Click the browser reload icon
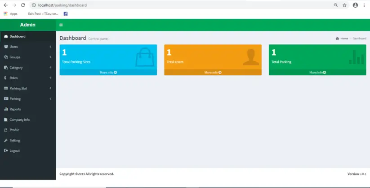Image resolution: width=370 pixels, height=188 pixels. click(x=23, y=5)
